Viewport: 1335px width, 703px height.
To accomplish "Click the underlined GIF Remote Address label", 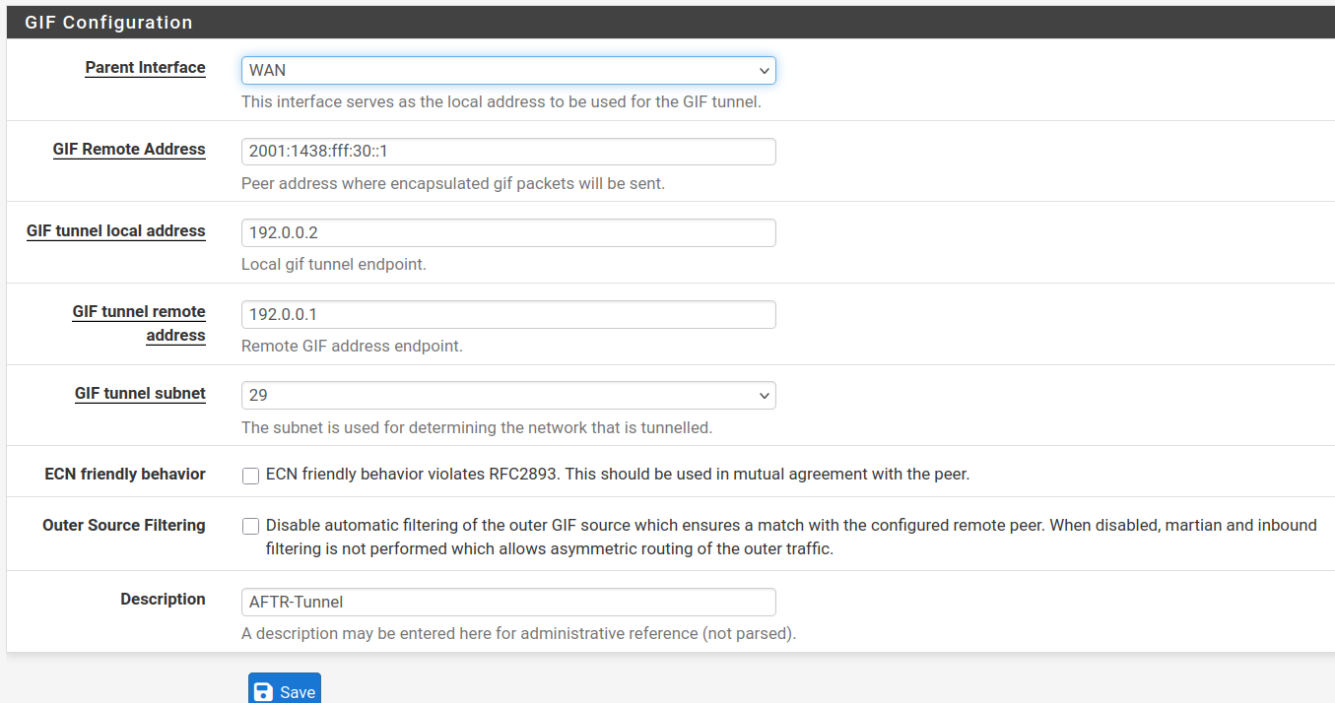I will click(129, 150).
